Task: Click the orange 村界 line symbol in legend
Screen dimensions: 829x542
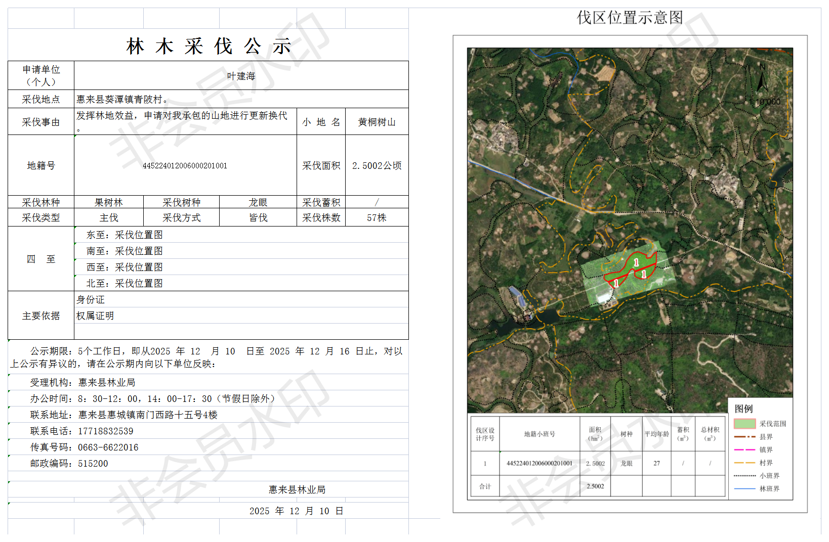Action: (x=744, y=463)
